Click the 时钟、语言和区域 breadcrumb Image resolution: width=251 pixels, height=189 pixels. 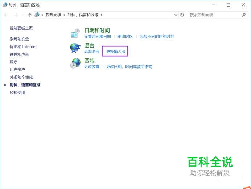(83, 15)
